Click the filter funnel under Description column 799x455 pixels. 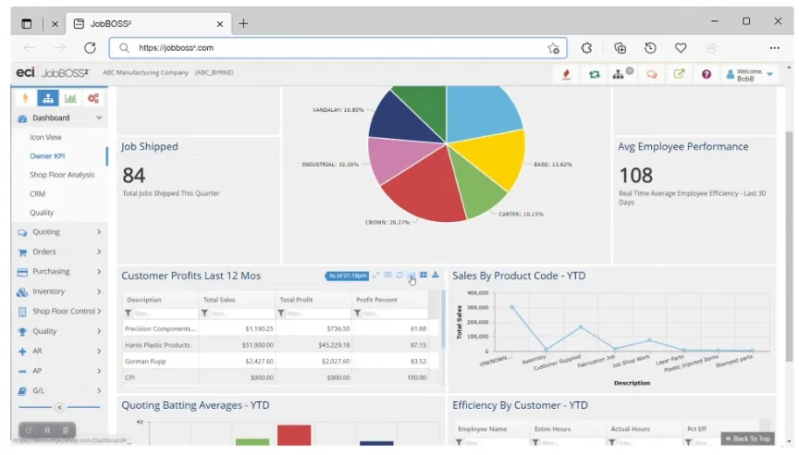(x=129, y=314)
